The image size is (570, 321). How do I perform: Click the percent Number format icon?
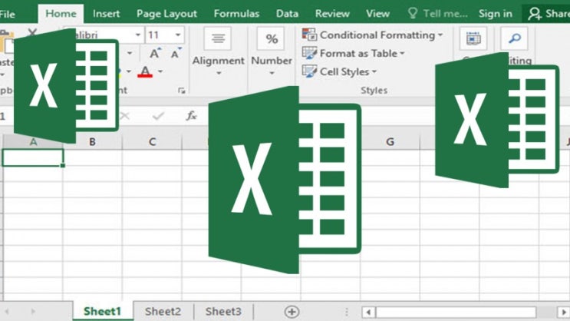click(x=271, y=38)
